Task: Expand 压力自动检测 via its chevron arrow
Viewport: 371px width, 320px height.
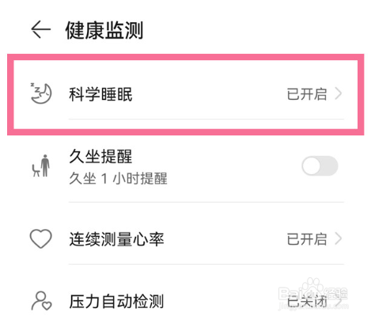Action: [339, 301]
